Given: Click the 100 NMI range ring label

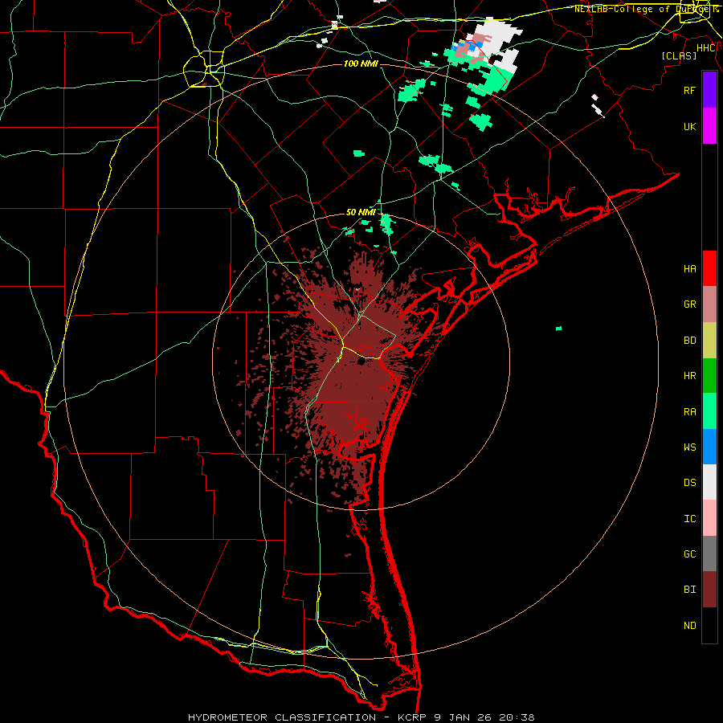Looking at the screenshot, I should [x=361, y=63].
